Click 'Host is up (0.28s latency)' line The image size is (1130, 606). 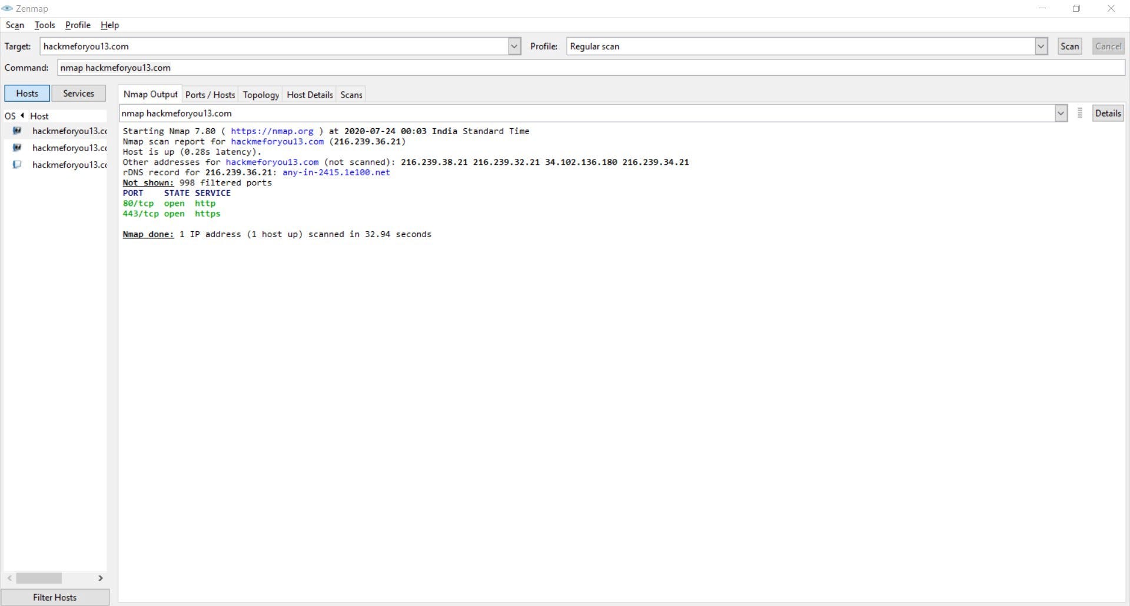coord(192,152)
